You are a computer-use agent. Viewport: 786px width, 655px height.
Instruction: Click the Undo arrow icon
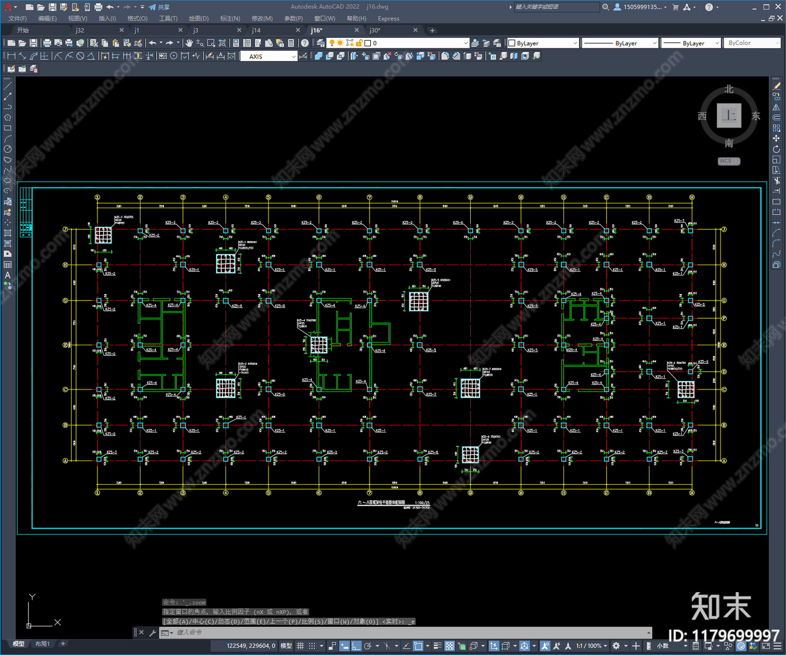click(x=153, y=43)
